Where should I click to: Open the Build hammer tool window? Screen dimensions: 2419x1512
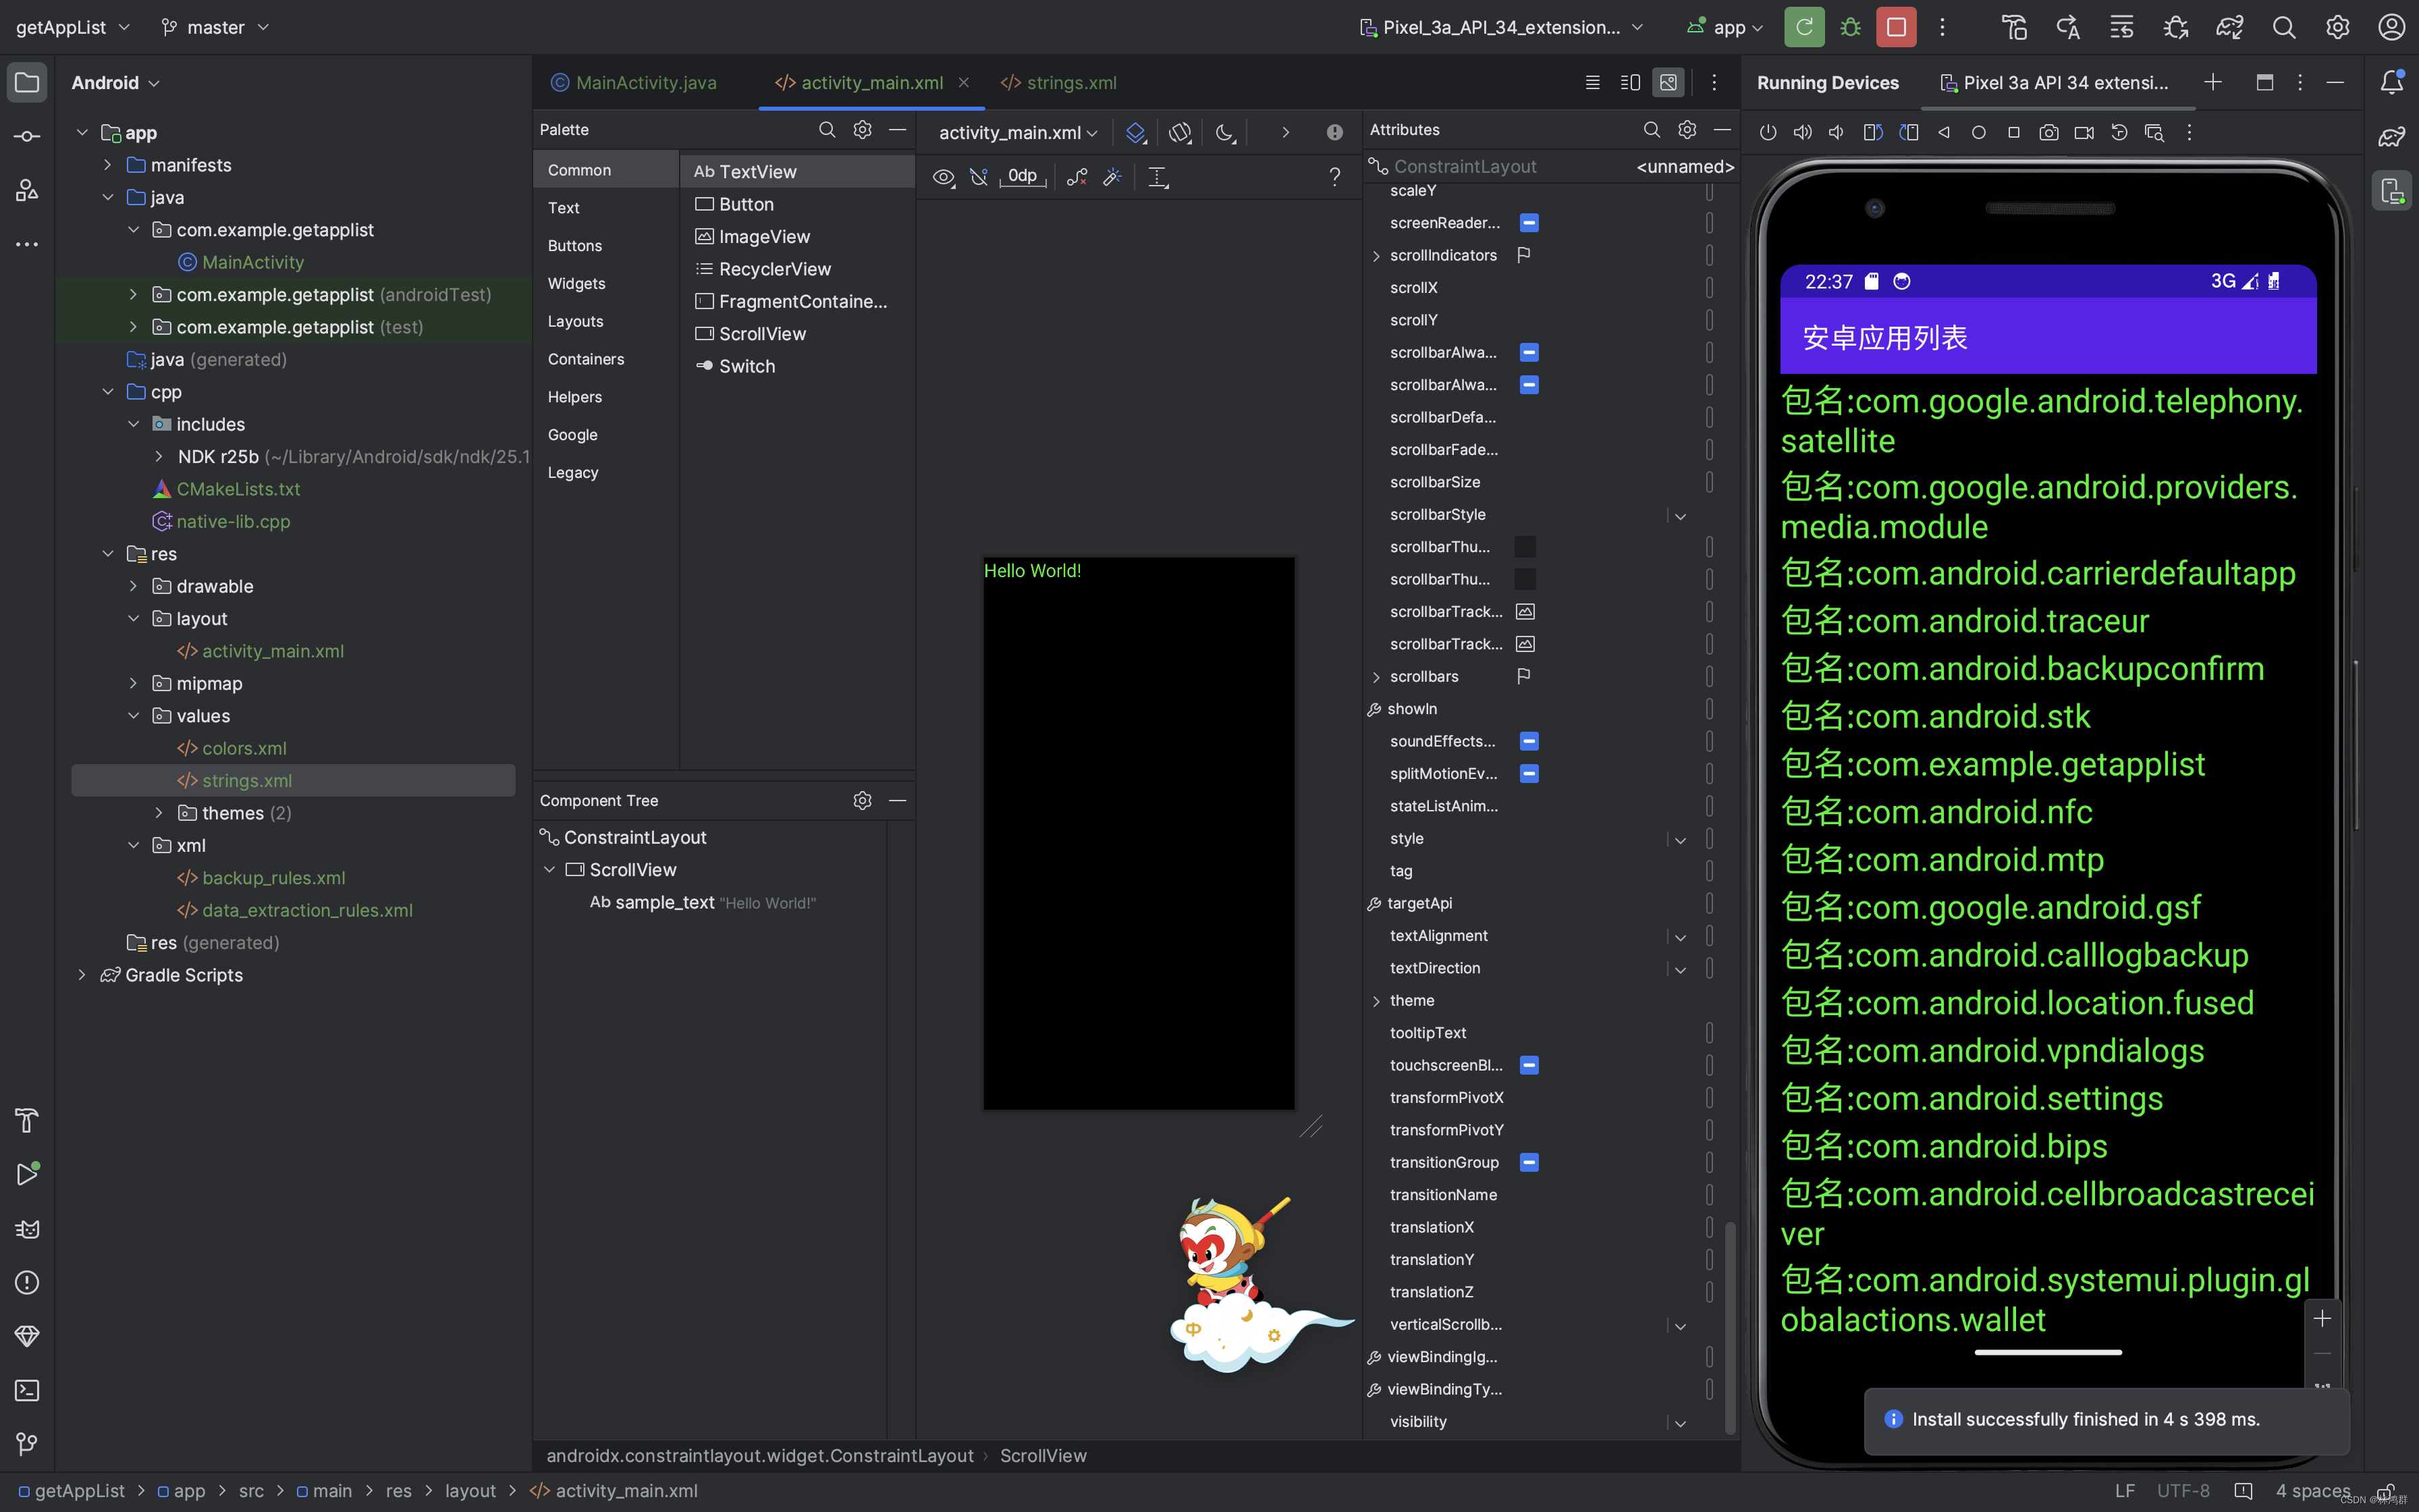pos(27,1120)
